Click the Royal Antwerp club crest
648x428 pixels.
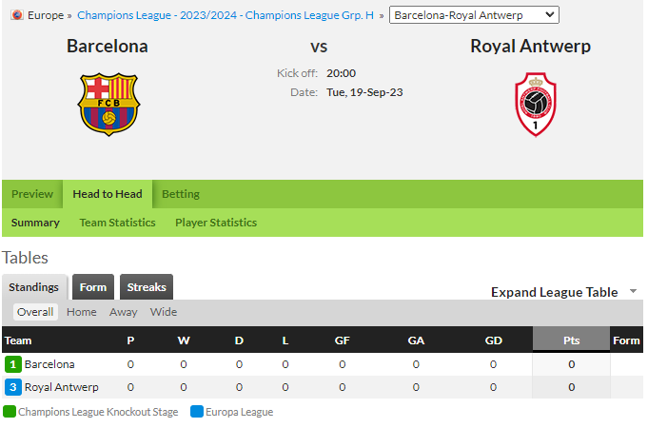[x=535, y=105]
